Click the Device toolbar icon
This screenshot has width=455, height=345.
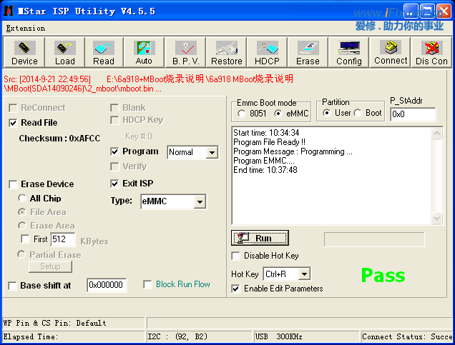point(24,52)
